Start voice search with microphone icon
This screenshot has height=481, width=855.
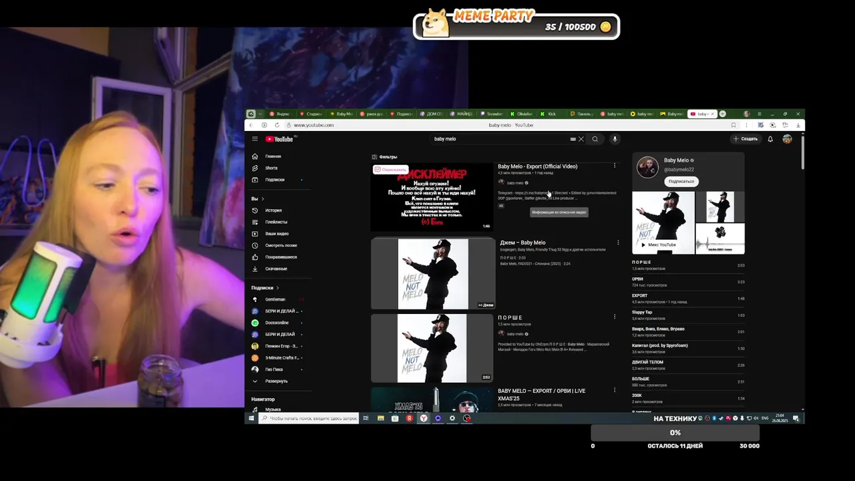tap(615, 139)
